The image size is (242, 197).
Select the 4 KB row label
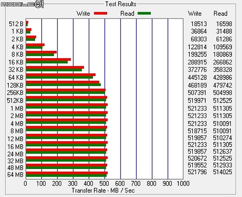pyautogui.click(x=18, y=47)
